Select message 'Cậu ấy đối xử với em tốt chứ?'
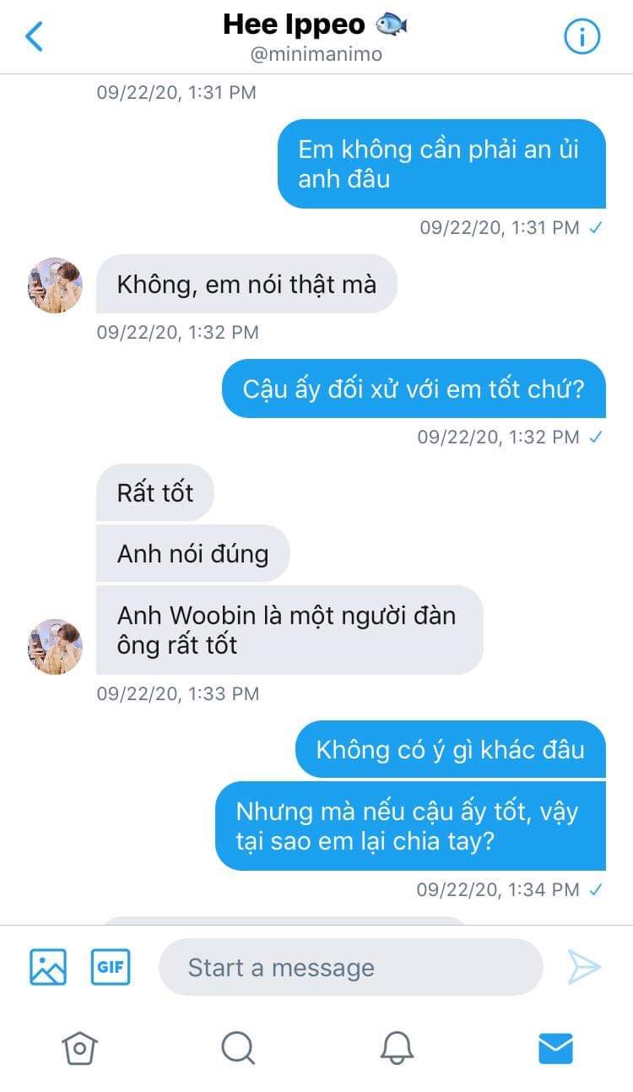 (414, 388)
